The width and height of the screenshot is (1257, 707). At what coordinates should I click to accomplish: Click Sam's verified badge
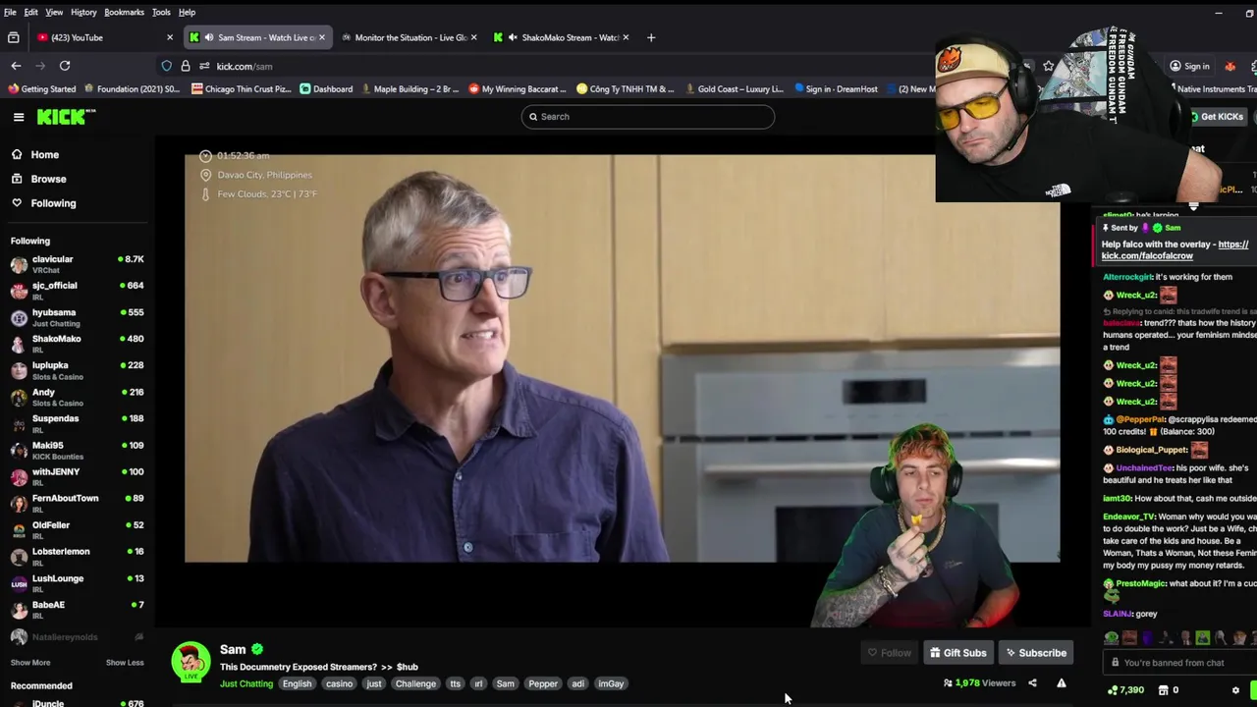(x=256, y=650)
